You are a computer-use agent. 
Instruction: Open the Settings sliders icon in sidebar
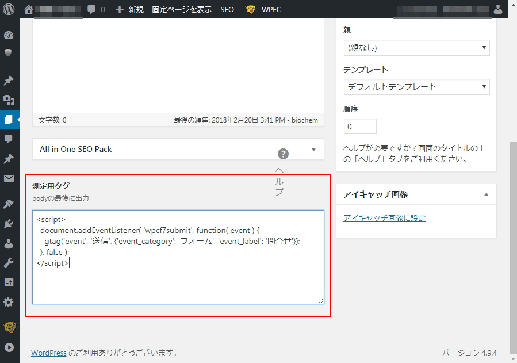pos(9,282)
